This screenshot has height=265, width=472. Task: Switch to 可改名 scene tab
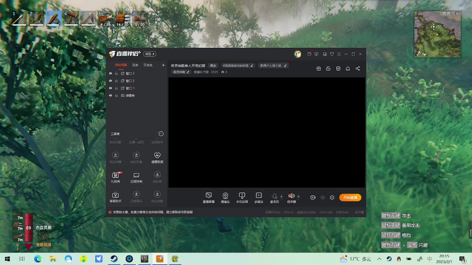click(148, 65)
